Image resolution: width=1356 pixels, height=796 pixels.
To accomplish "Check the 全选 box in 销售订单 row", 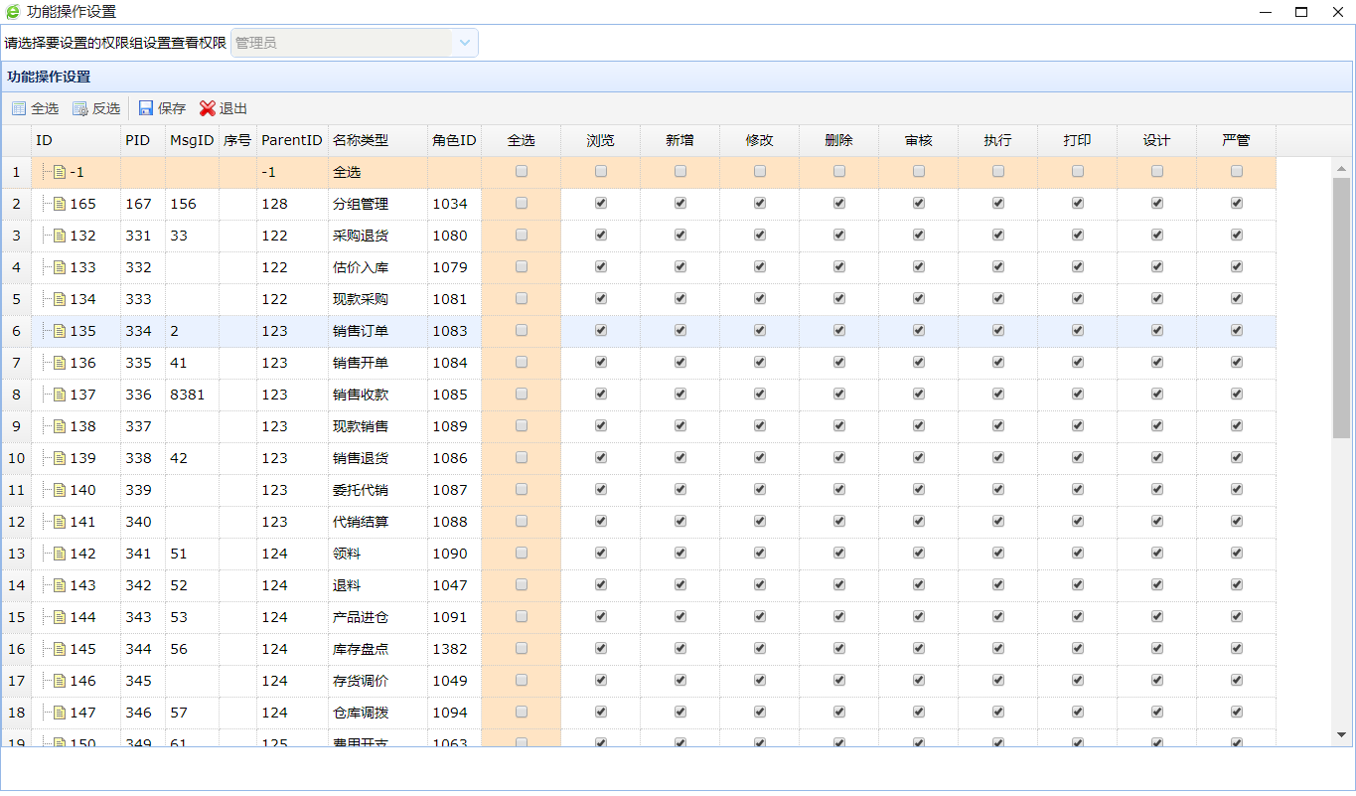I will [x=522, y=330].
